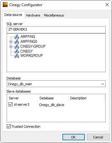Toggle the zt-server3 slave database checkbox

click(10, 105)
